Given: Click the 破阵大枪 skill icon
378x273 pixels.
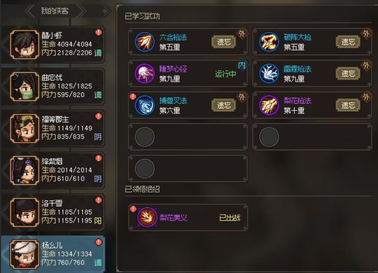Looking at the screenshot, I should [269, 42].
